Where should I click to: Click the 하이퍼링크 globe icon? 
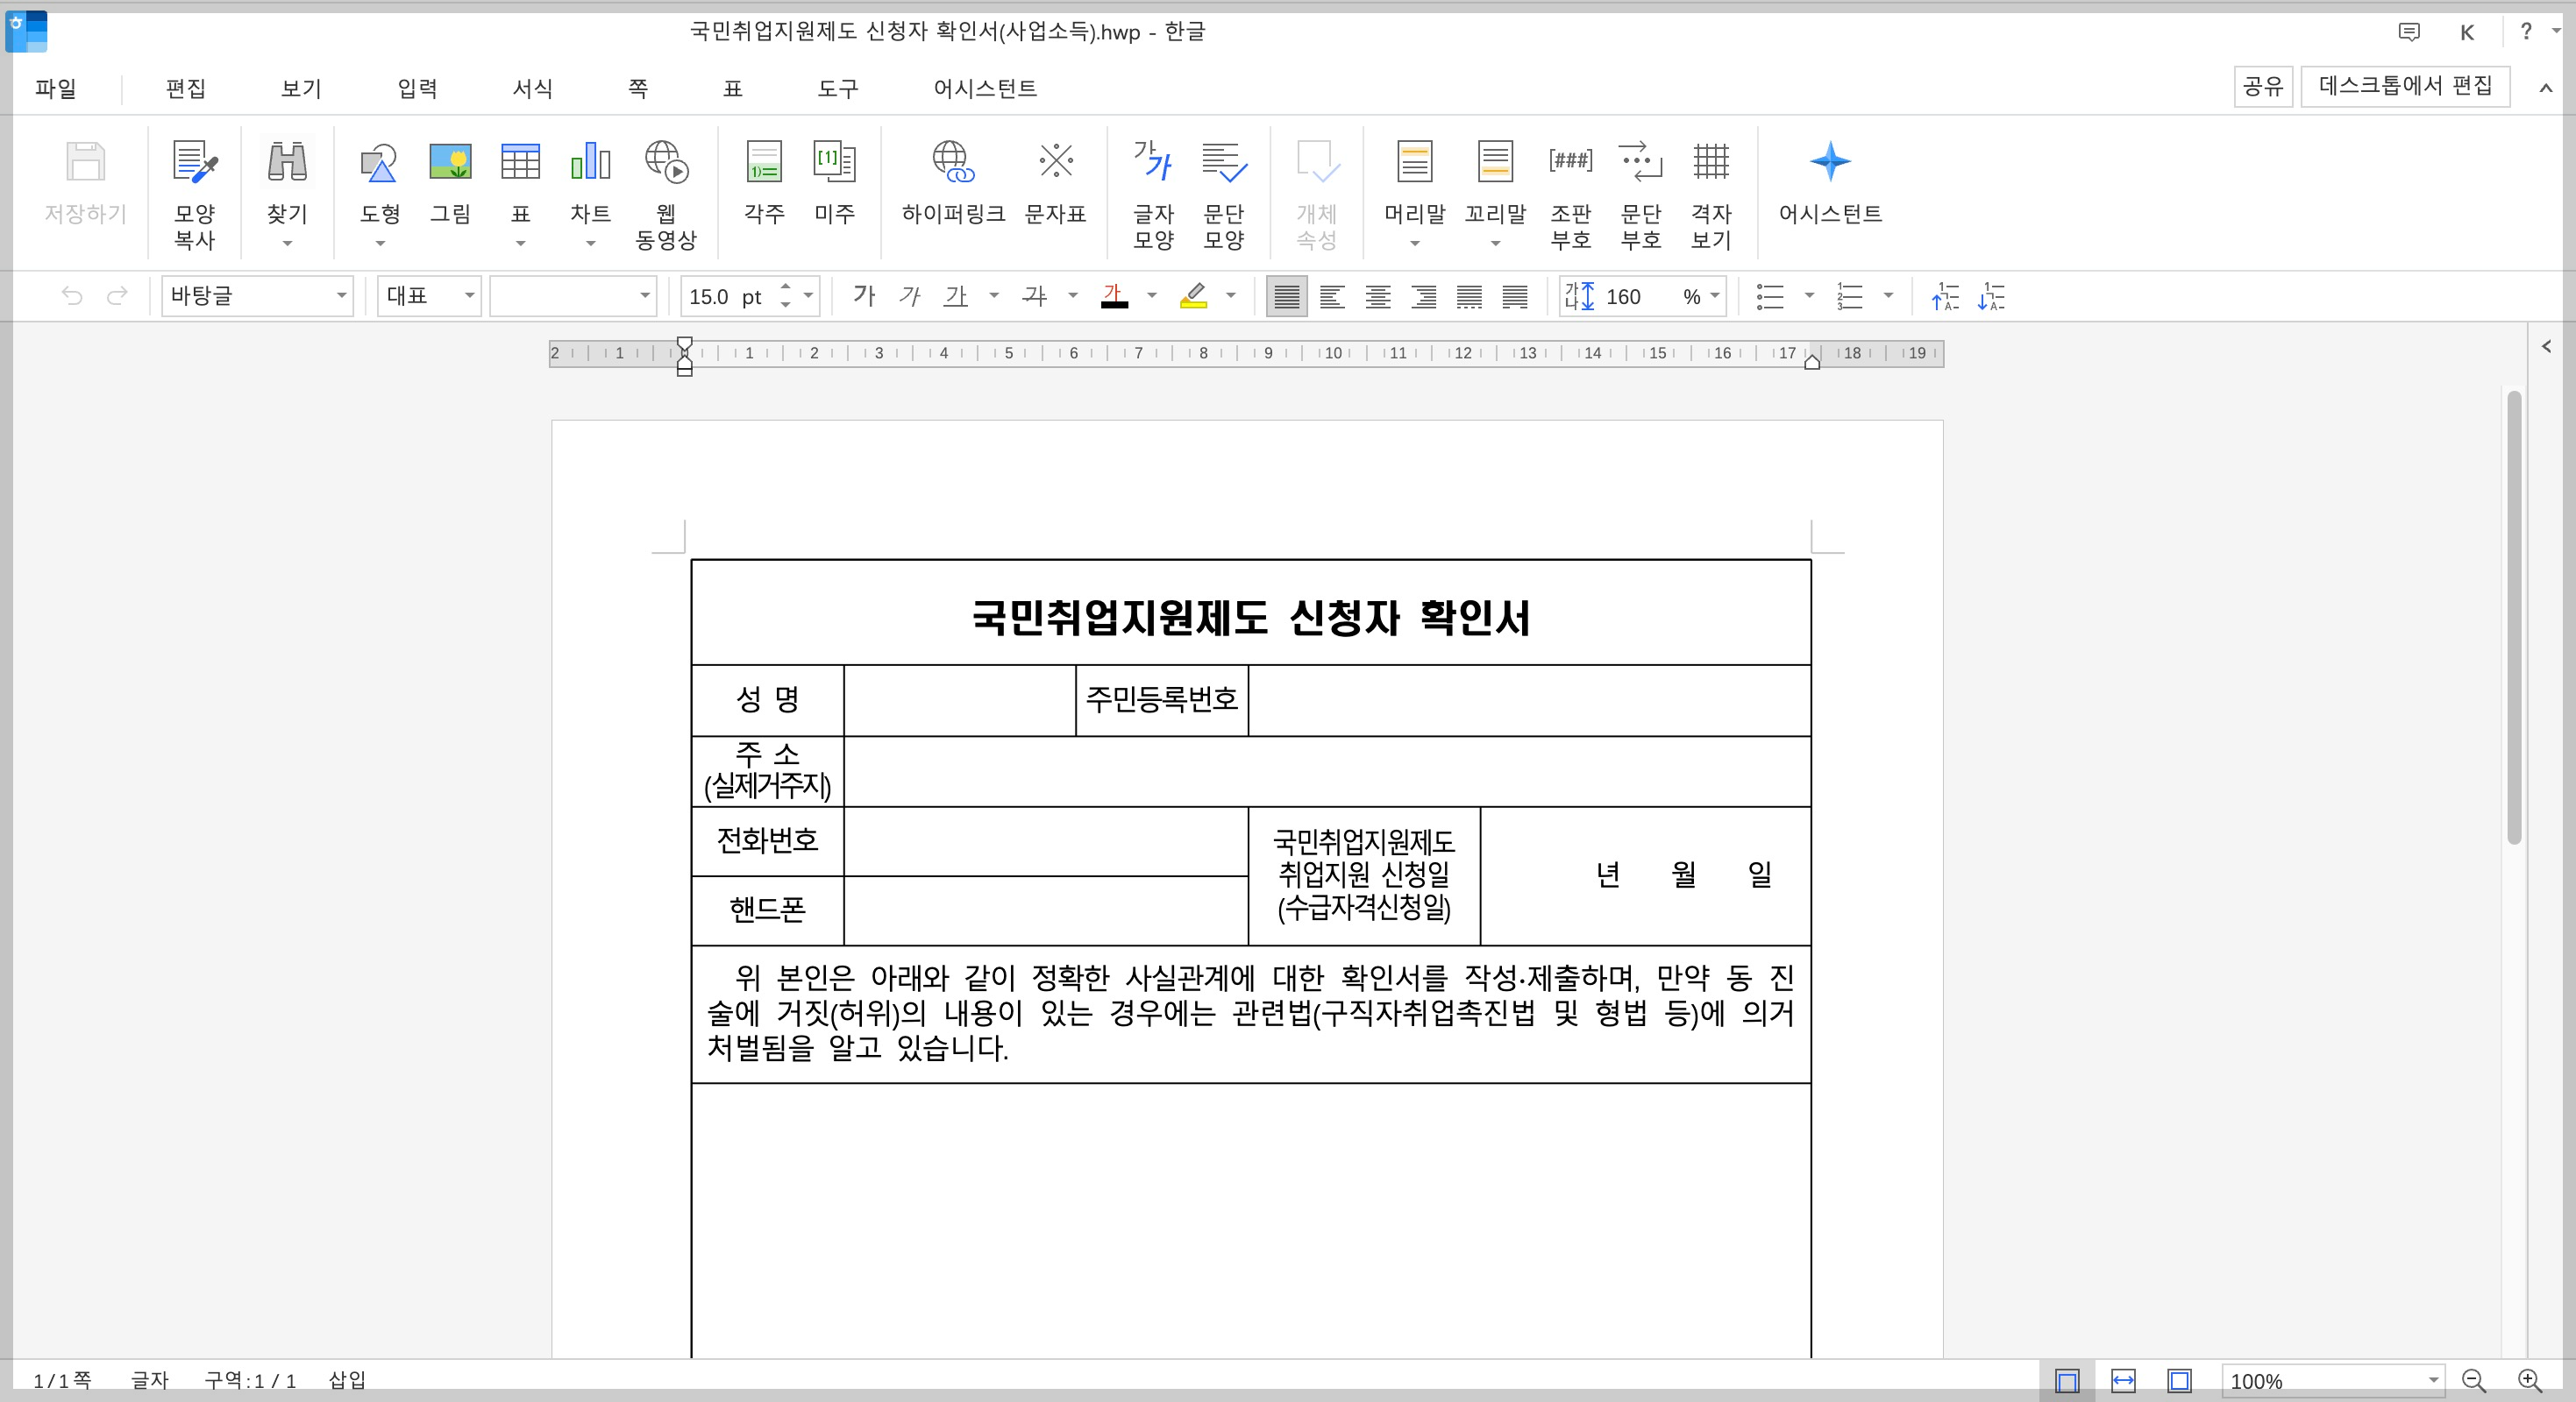[x=952, y=162]
